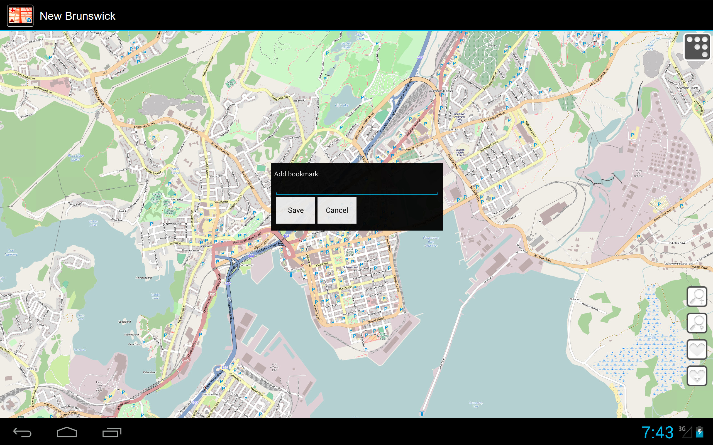Tap the add-bookmark heart-plus icon
This screenshot has width=713, height=445.
[697, 376]
